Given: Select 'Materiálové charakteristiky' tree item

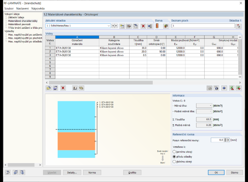Looking at the screenshot, I should 23,21.
